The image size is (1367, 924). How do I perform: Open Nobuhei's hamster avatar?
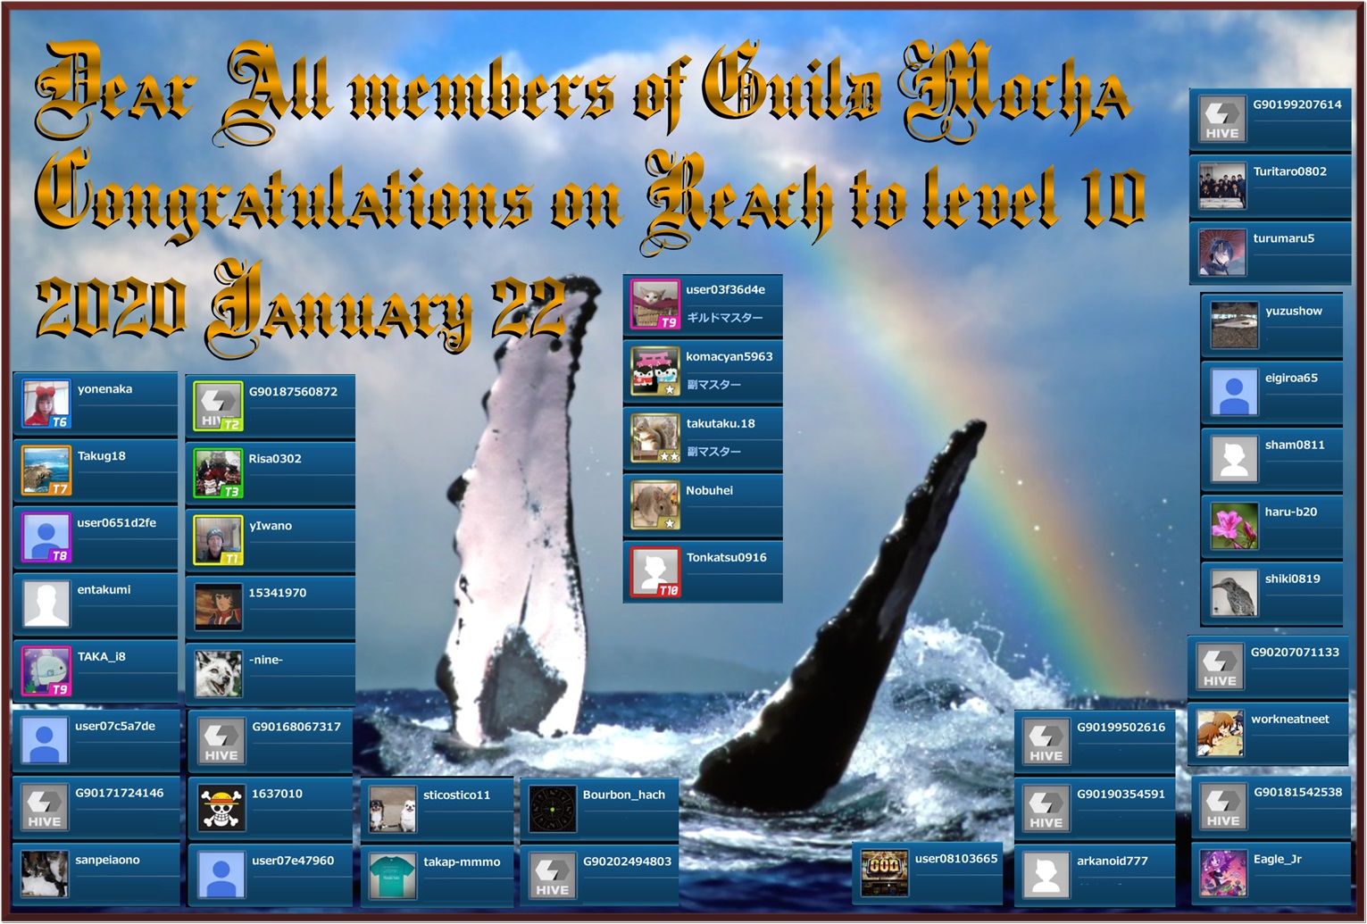655,505
